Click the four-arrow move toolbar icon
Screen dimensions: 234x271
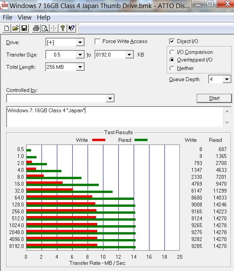coord(54,28)
